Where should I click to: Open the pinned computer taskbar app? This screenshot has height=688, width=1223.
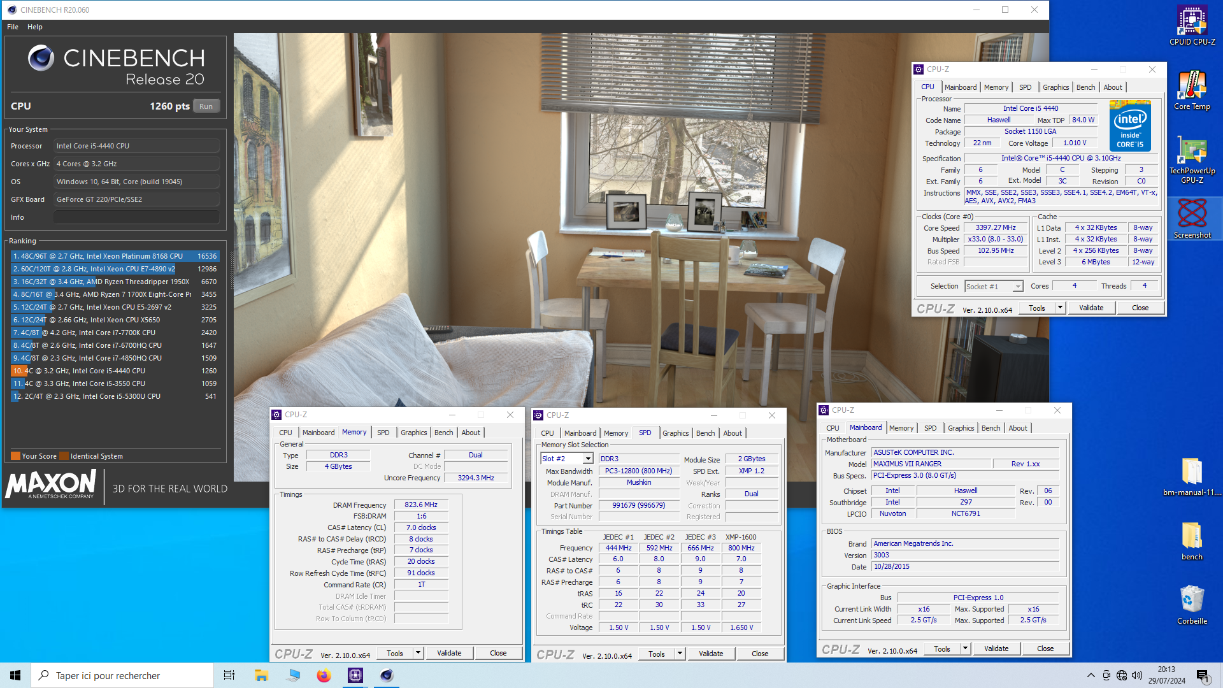(x=293, y=675)
